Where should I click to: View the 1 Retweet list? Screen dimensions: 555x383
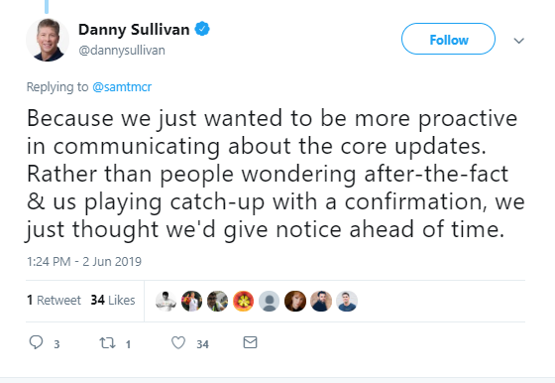click(54, 300)
